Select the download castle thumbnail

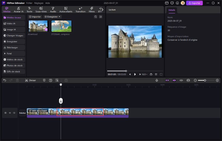(38, 26)
